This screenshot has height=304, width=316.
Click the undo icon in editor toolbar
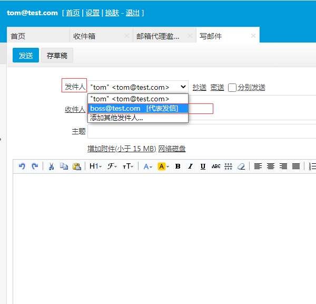(22, 166)
